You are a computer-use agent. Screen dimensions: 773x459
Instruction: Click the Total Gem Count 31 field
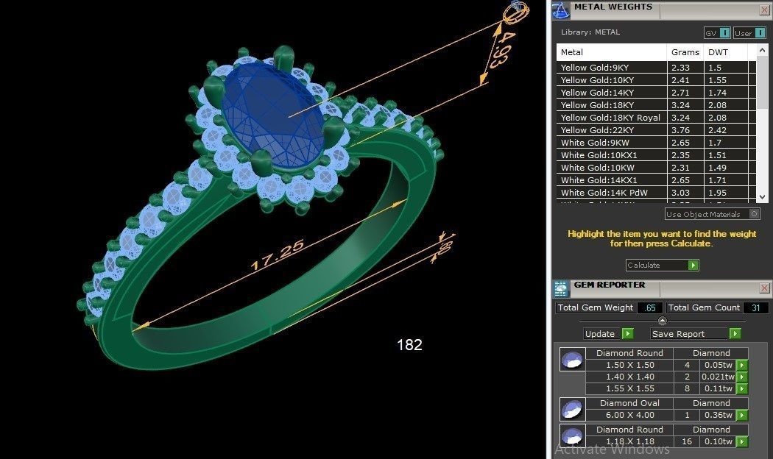(x=756, y=307)
